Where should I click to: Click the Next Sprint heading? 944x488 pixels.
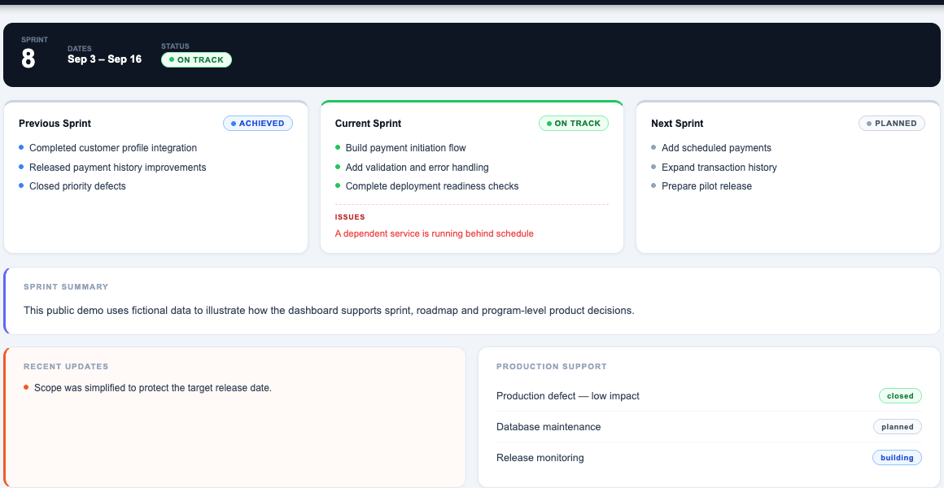[x=677, y=124]
